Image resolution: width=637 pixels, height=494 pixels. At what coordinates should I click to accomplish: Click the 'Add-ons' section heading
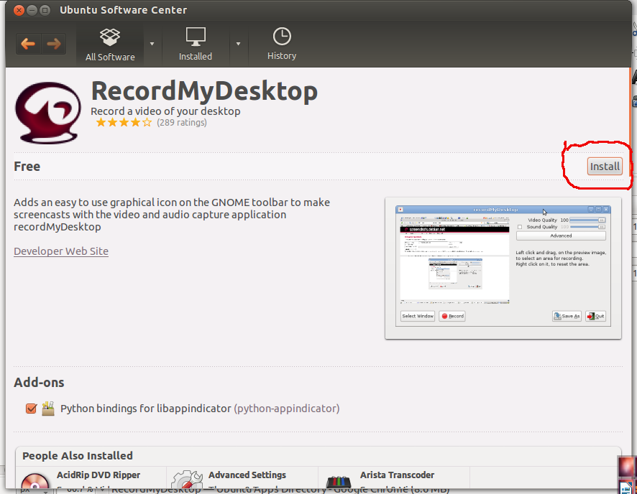tap(39, 383)
